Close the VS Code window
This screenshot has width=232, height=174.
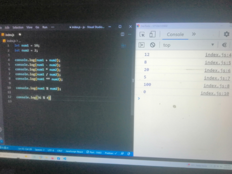click(x=130, y=26)
